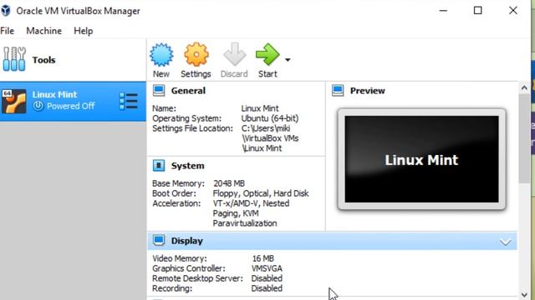Click the General section monitor icon
Image resolution: width=535 pixels, height=300 pixels.
coord(159,91)
